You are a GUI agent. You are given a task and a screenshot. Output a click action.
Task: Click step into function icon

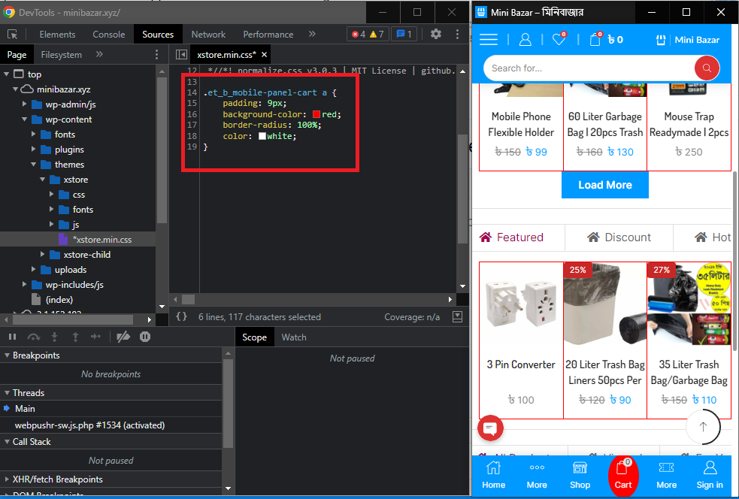tap(54, 337)
